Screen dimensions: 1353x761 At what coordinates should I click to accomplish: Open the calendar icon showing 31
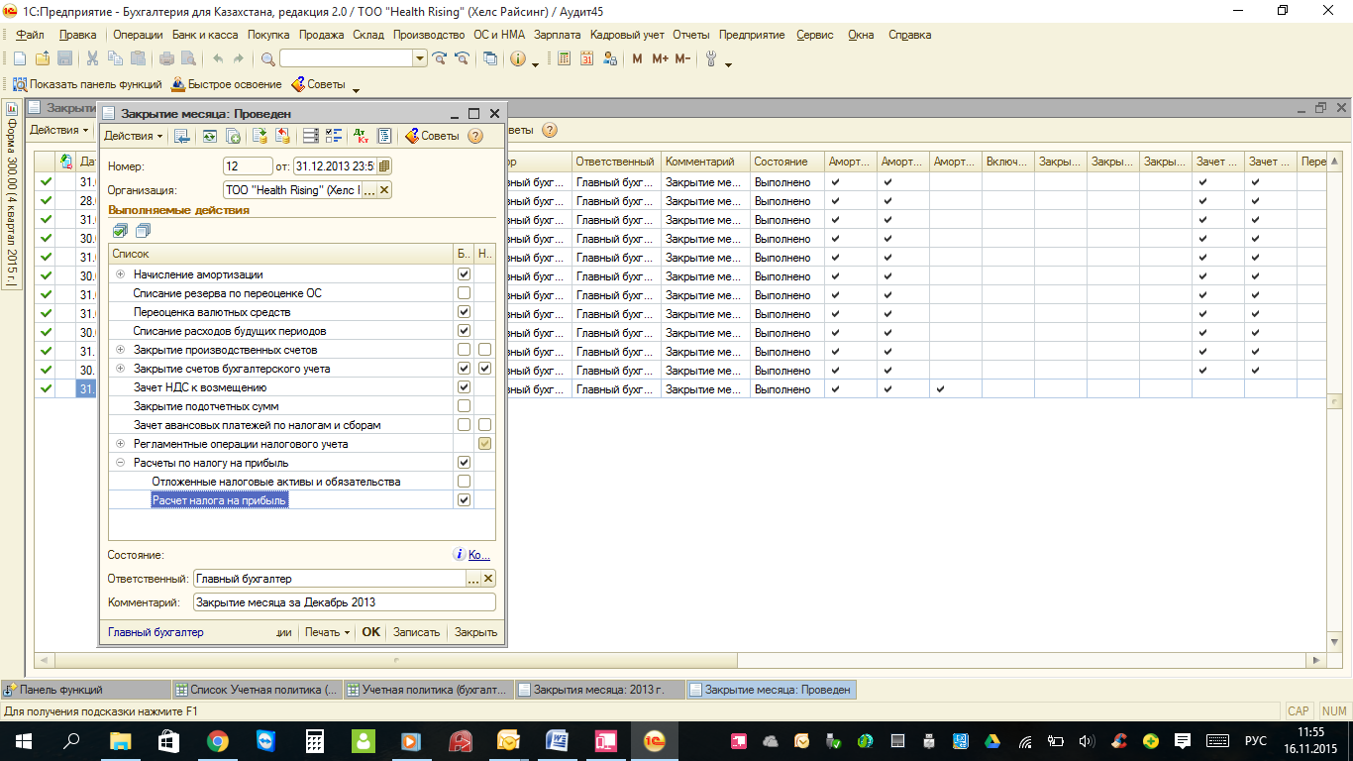pos(586,58)
